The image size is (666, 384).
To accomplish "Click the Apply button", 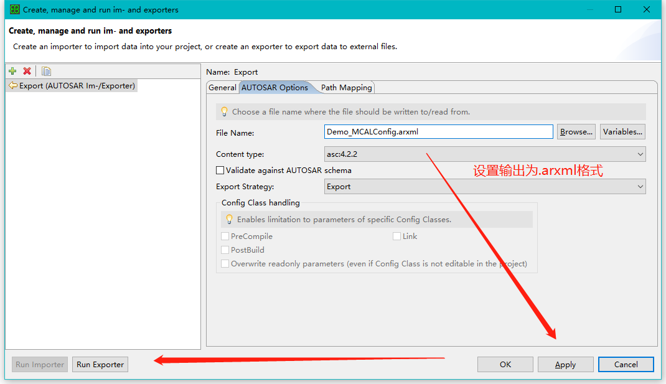I will click(x=565, y=365).
